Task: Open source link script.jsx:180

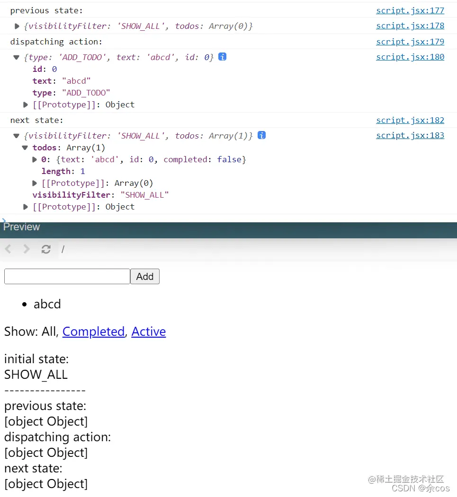Action: [410, 57]
